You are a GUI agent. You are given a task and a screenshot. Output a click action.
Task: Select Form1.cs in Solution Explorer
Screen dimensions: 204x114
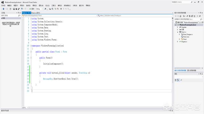coord(184,32)
